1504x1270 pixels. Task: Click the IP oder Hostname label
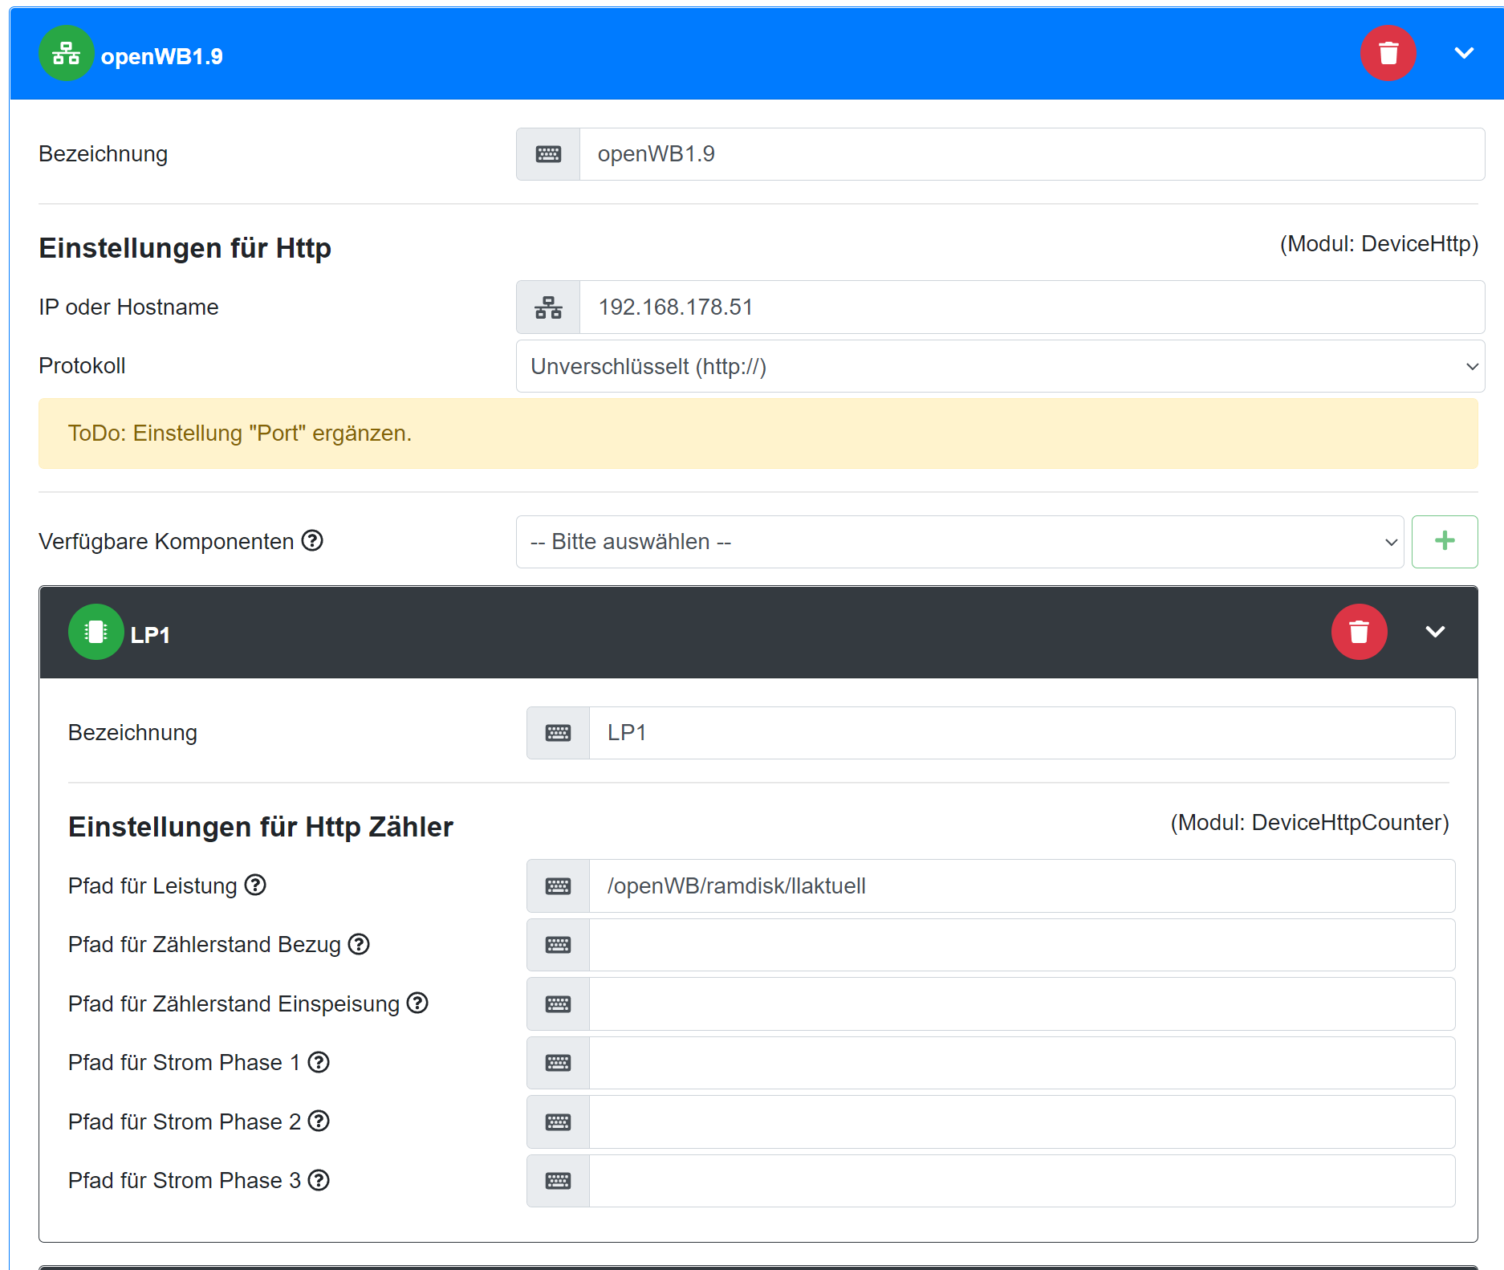(x=128, y=307)
